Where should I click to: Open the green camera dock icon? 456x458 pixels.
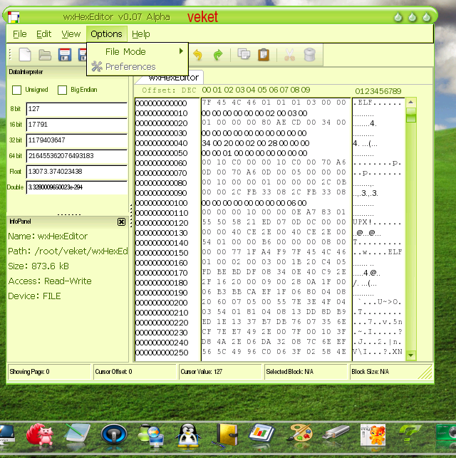pos(446,432)
